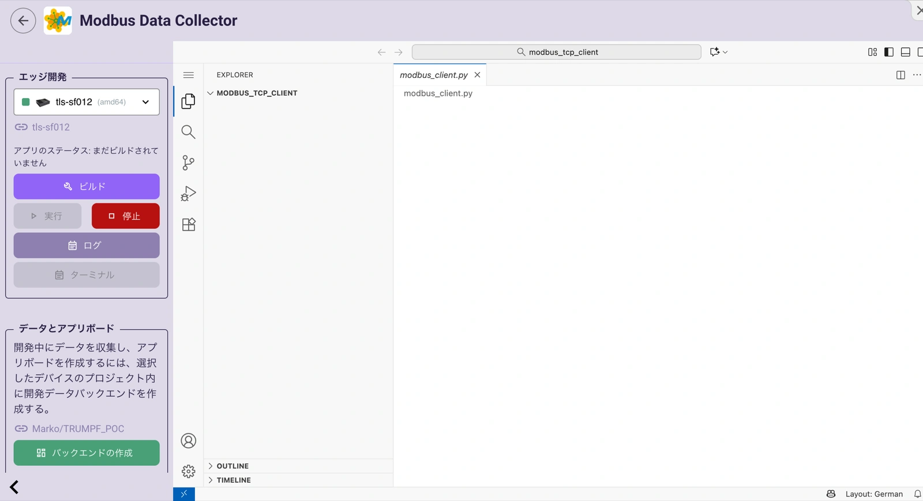Split the editor to the right
The image size is (923, 501).
(901, 75)
